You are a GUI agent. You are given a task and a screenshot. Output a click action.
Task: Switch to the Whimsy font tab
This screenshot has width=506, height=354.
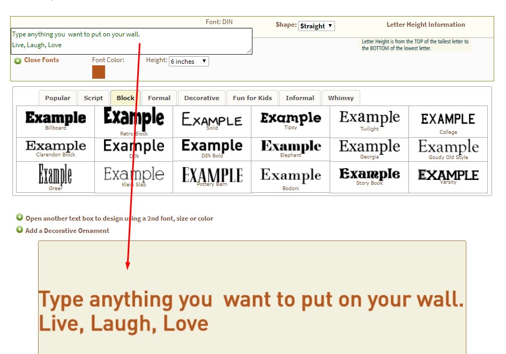[341, 98]
